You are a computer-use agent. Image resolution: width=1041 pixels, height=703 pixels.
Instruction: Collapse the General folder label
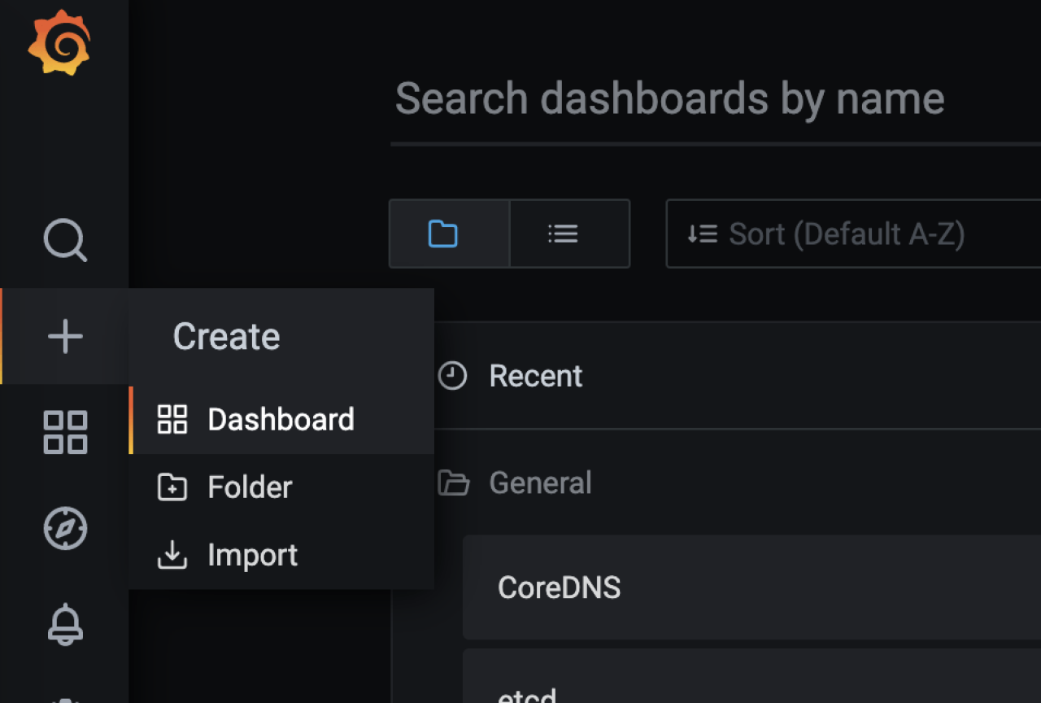click(x=540, y=483)
